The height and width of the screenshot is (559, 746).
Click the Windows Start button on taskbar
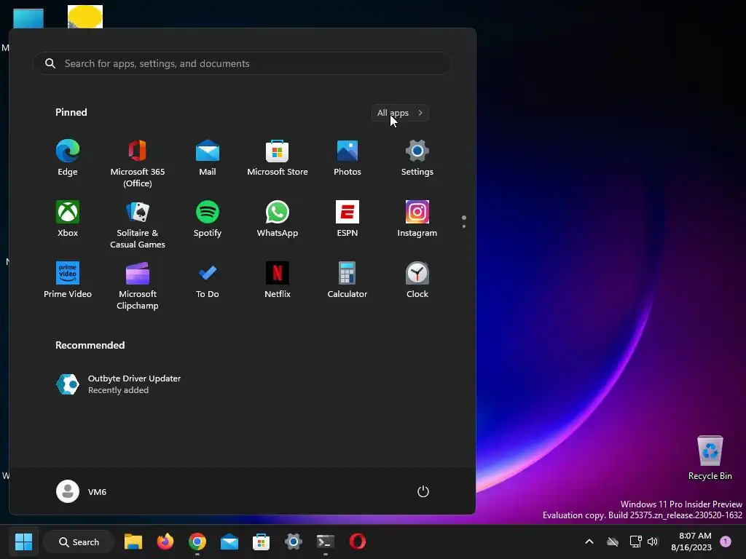(23, 542)
